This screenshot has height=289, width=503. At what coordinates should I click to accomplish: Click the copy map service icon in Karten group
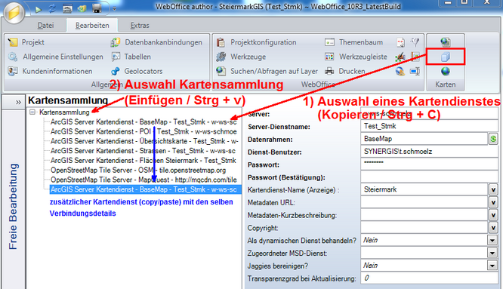tap(446, 57)
